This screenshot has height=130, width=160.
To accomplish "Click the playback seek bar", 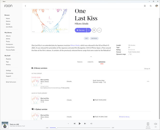I will coord(80,128).
